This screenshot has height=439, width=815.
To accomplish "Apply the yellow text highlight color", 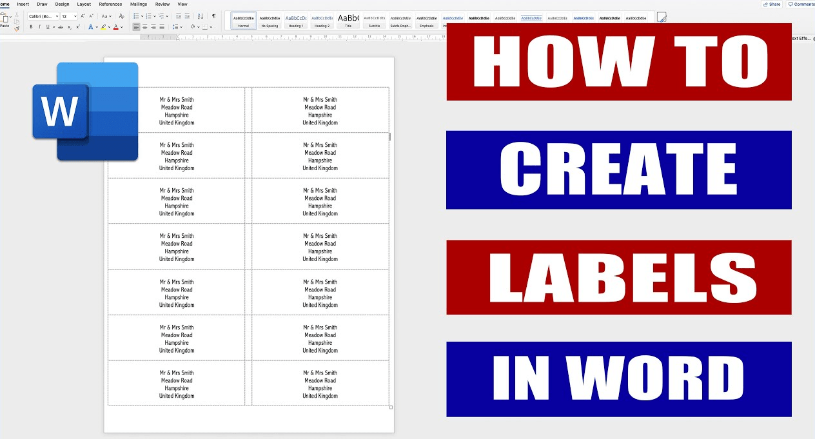I will (103, 27).
